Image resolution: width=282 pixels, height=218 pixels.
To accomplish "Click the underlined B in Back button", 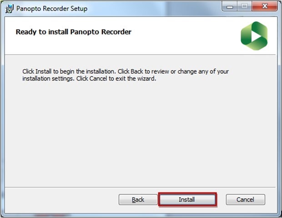I will (x=134, y=200).
